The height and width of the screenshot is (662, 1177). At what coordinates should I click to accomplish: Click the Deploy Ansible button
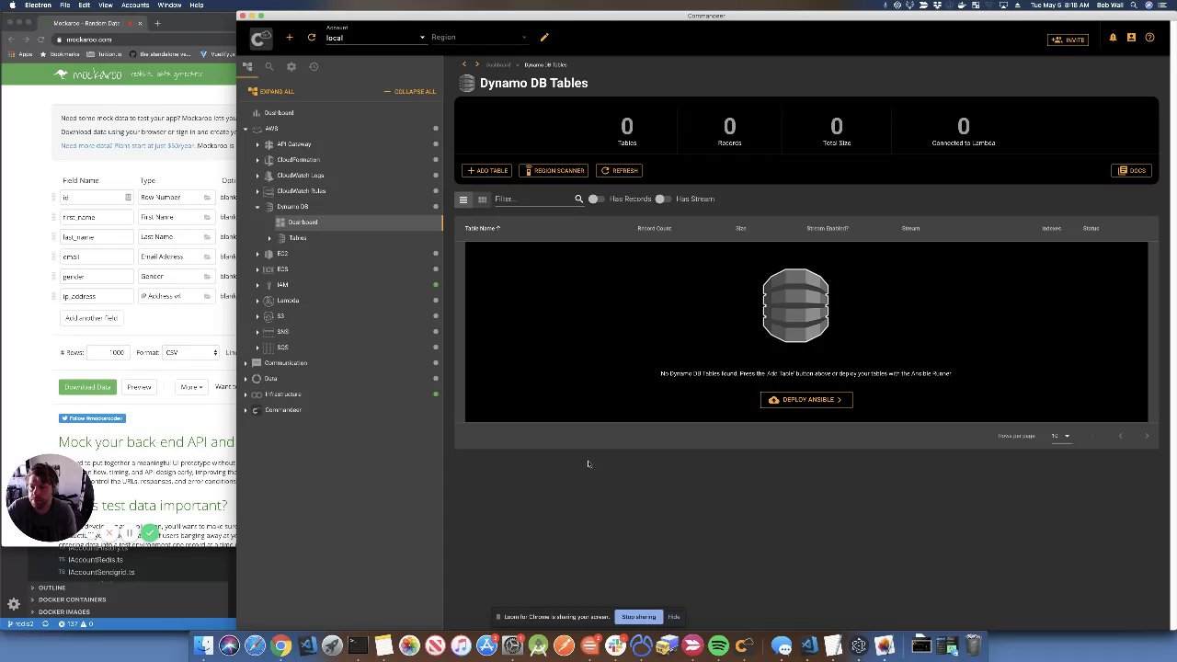click(806, 400)
